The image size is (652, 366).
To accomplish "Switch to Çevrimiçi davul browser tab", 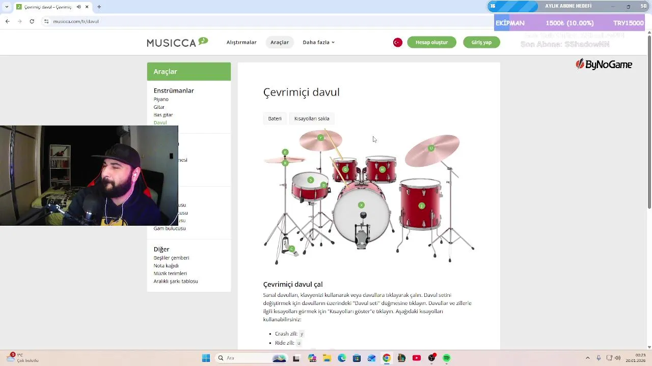I will [52, 7].
